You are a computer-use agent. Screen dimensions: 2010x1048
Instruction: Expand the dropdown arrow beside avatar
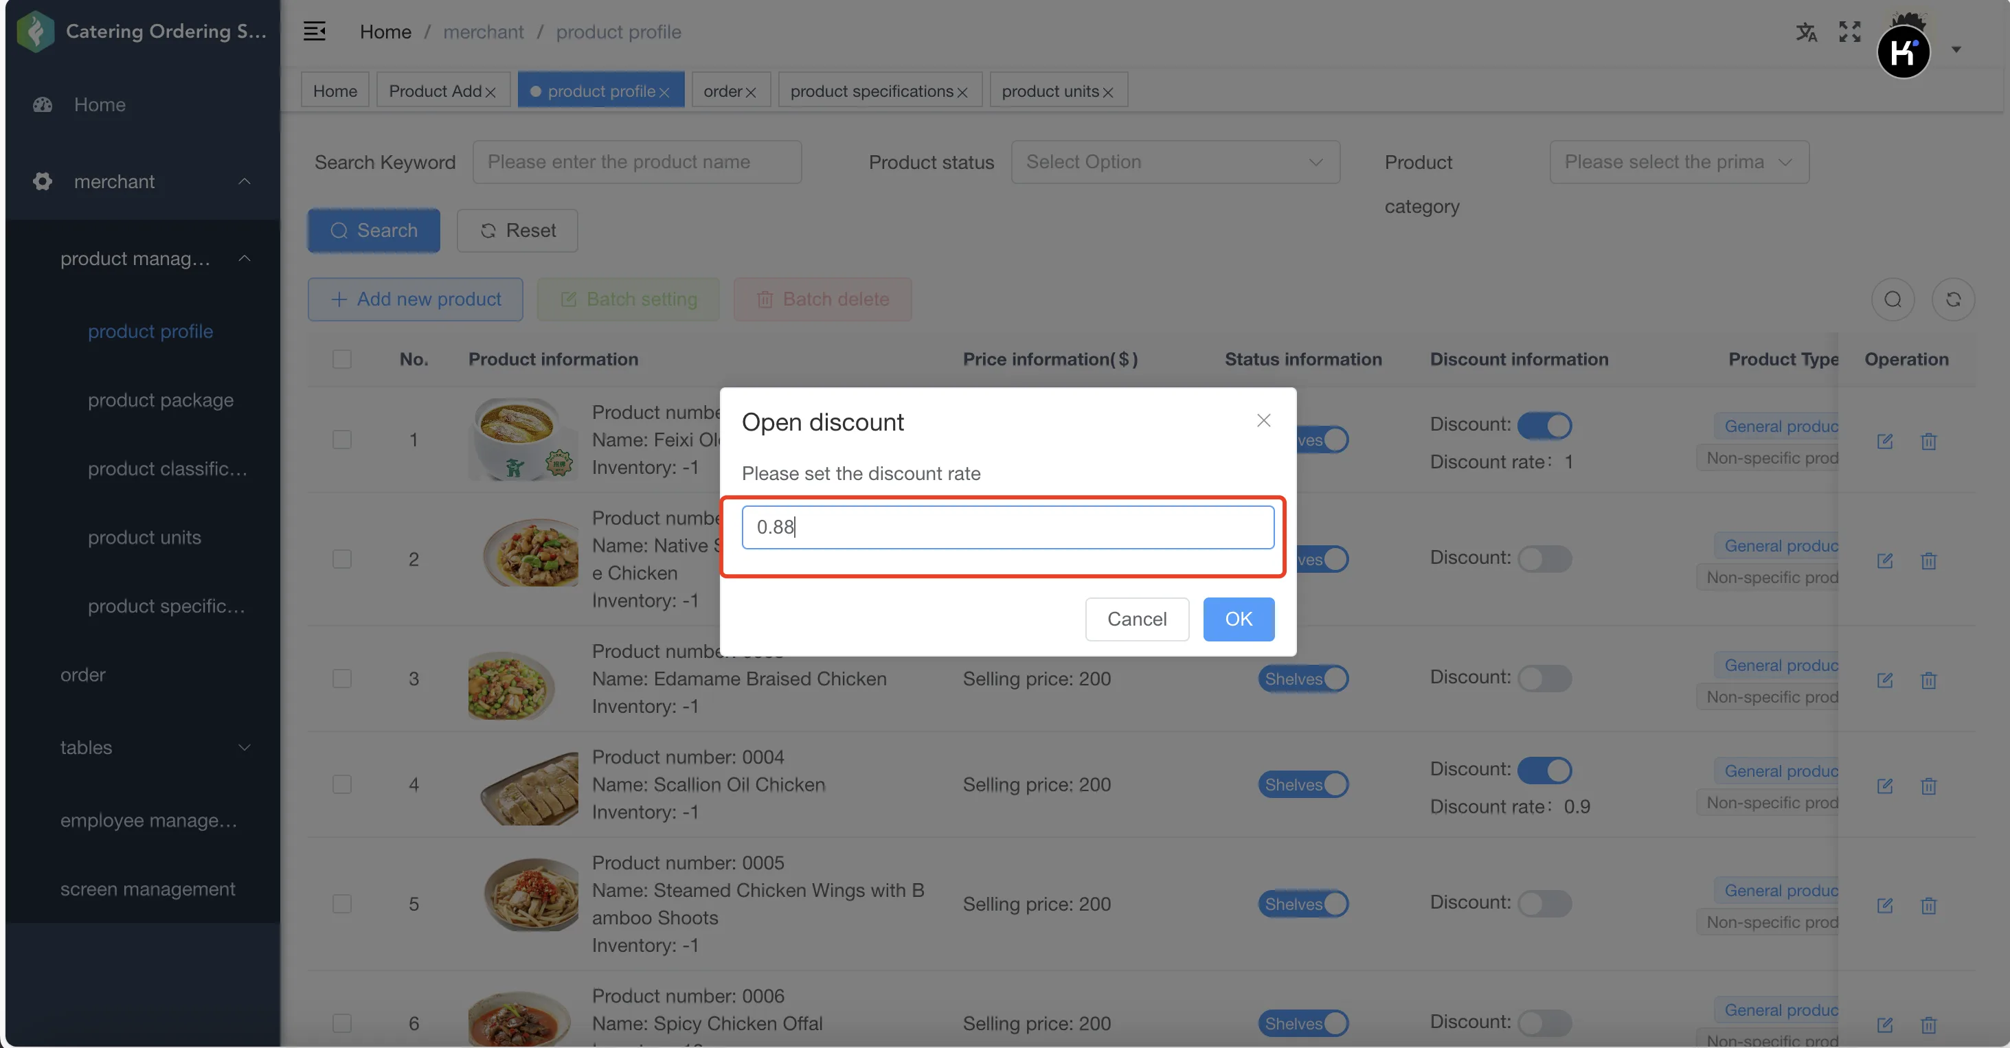[x=1956, y=49]
